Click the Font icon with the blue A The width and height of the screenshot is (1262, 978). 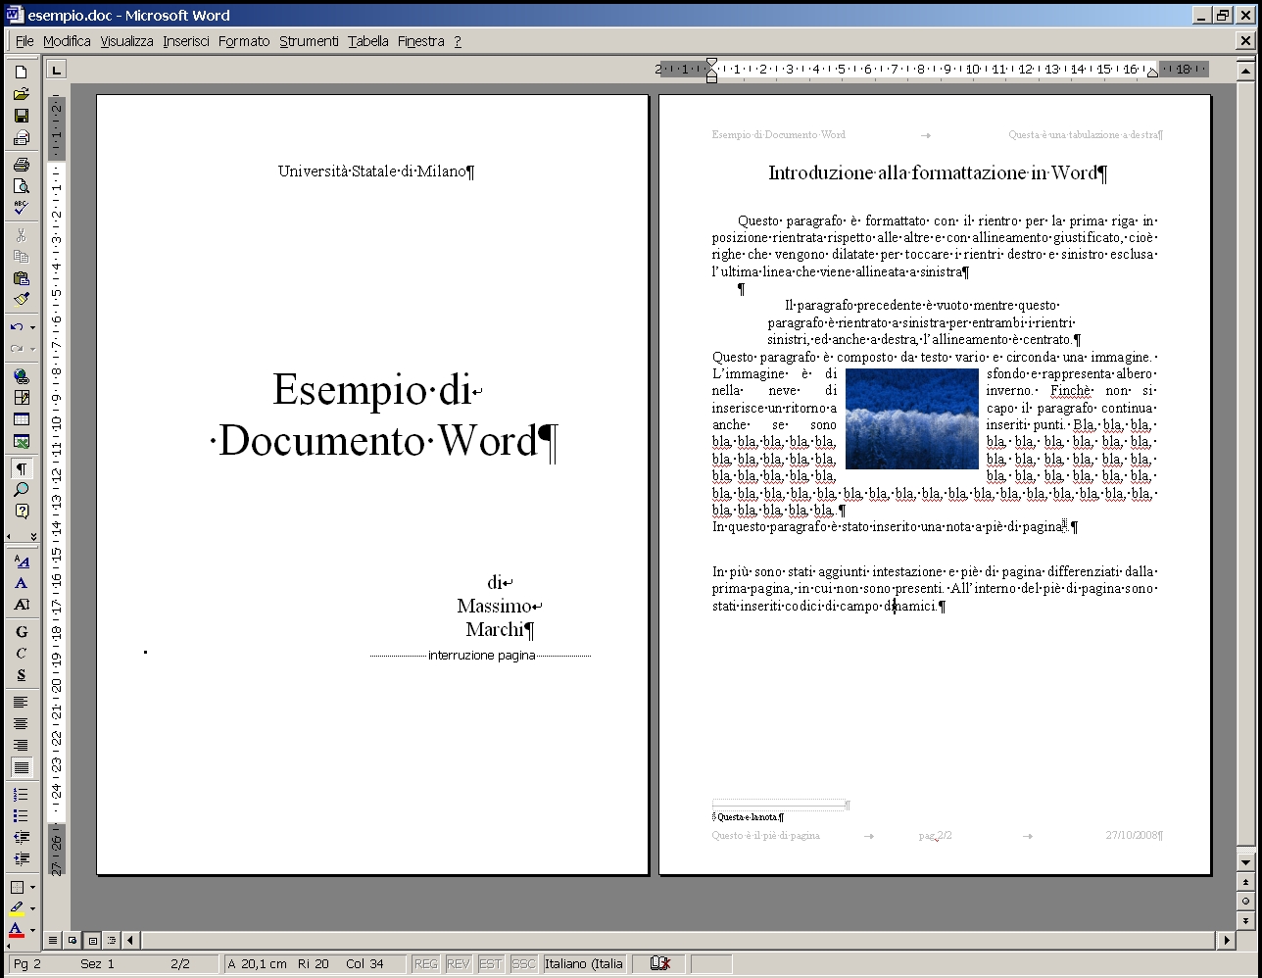click(21, 583)
